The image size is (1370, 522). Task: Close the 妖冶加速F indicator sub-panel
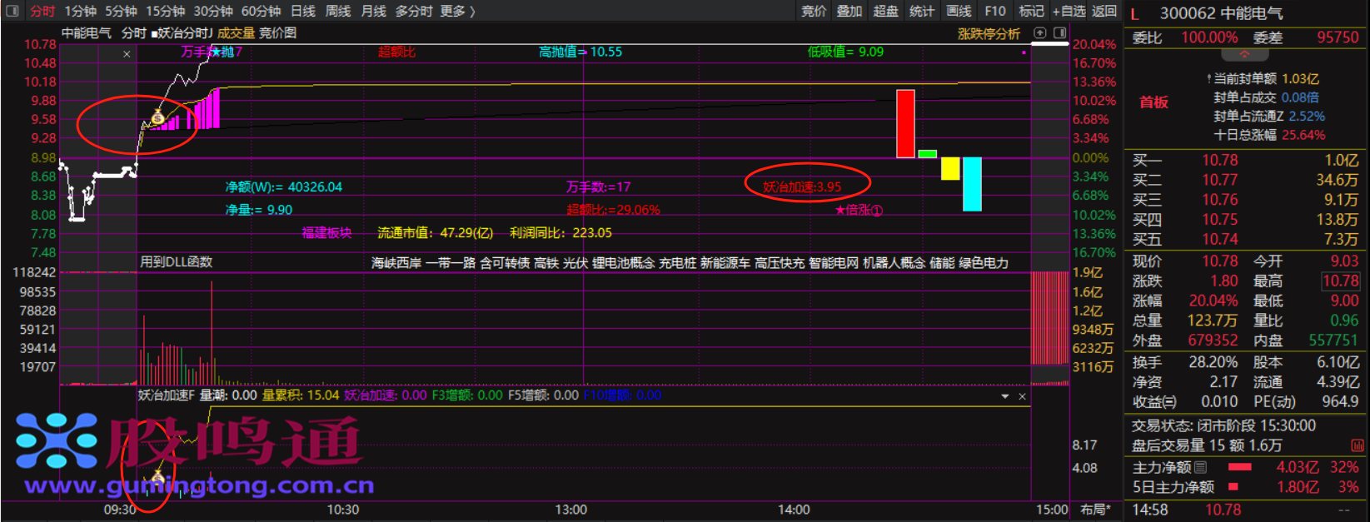pyautogui.click(x=1022, y=396)
